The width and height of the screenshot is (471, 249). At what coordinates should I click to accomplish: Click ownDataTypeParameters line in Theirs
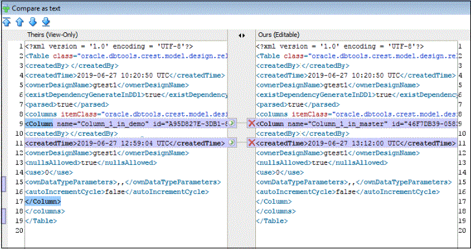(x=123, y=182)
